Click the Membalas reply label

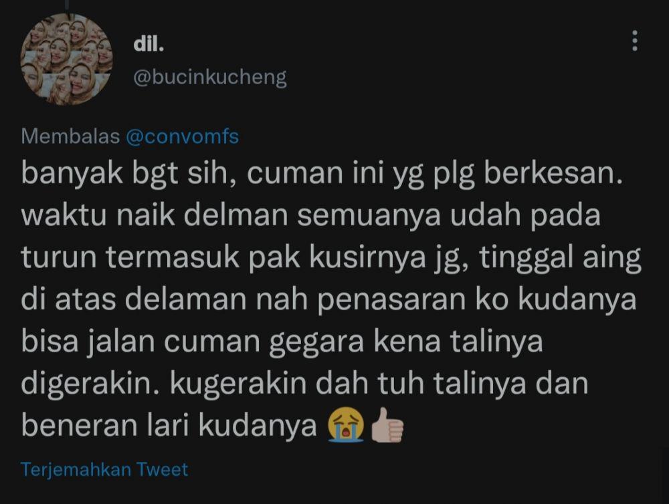(x=70, y=137)
